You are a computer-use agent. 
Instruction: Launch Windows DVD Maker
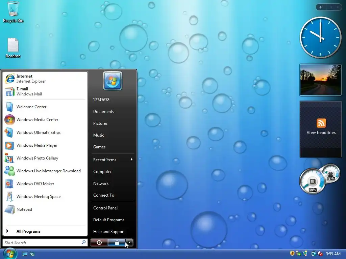[x=45, y=184]
